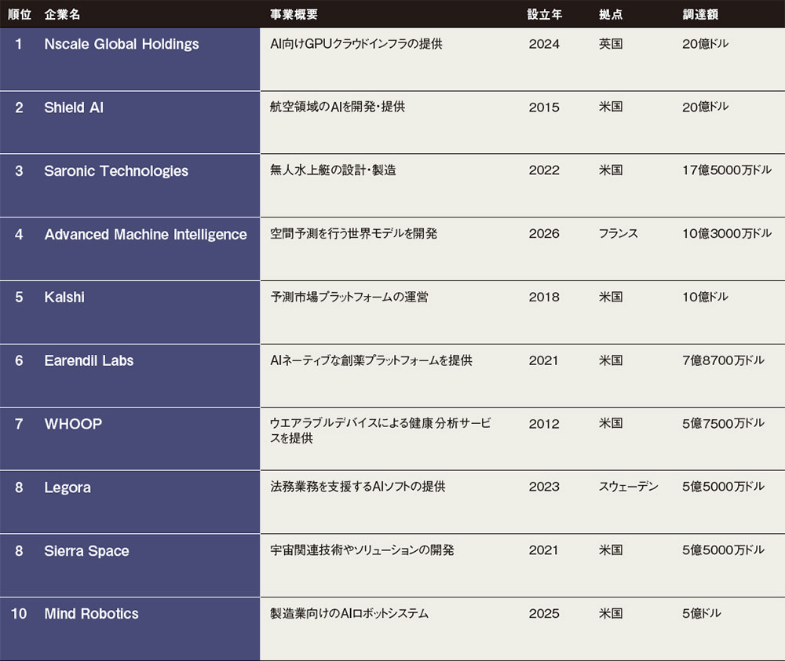Click amount 5億ドル for Mind Robotics
The image size is (785, 661).
coord(701,613)
